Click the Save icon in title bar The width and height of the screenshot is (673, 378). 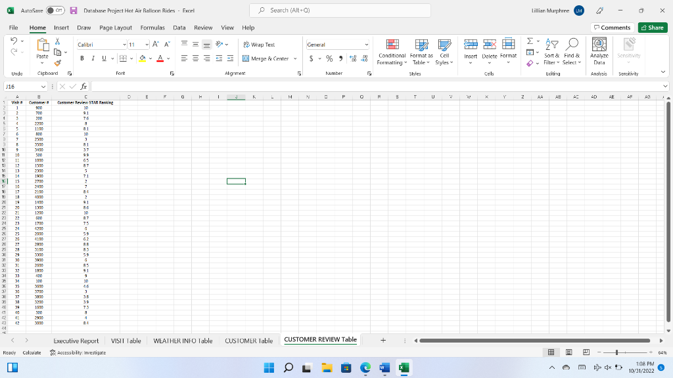[74, 10]
